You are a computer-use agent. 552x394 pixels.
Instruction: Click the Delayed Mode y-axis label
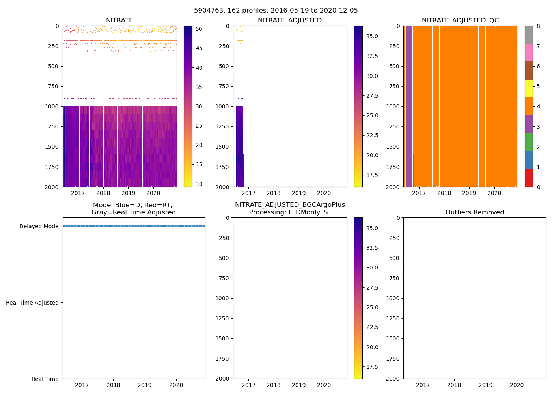point(39,226)
